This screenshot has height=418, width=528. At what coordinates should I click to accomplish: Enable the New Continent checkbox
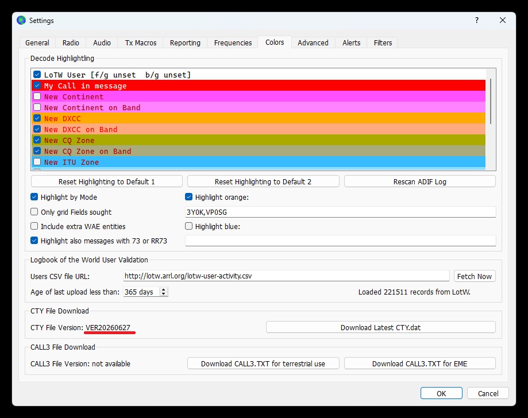[x=37, y=96]
